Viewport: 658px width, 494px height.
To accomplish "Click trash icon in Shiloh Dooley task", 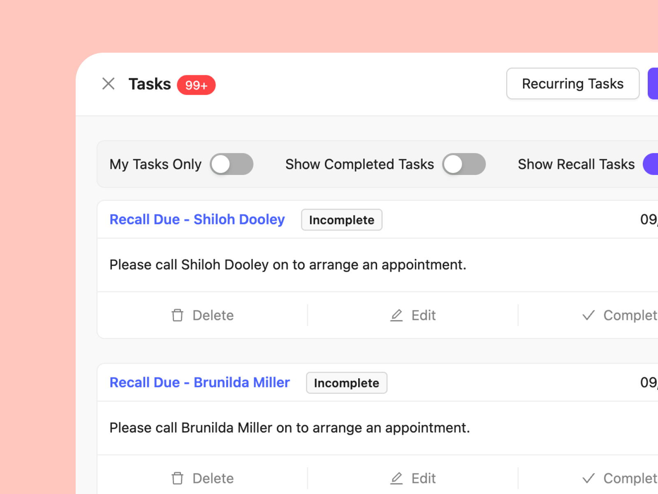I will pos(177,315).
